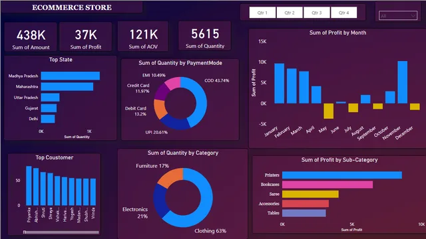The height and width of the screenshot is (239, 426).
Task: Click the orange Debit Card donut segment
Action: 160,109
